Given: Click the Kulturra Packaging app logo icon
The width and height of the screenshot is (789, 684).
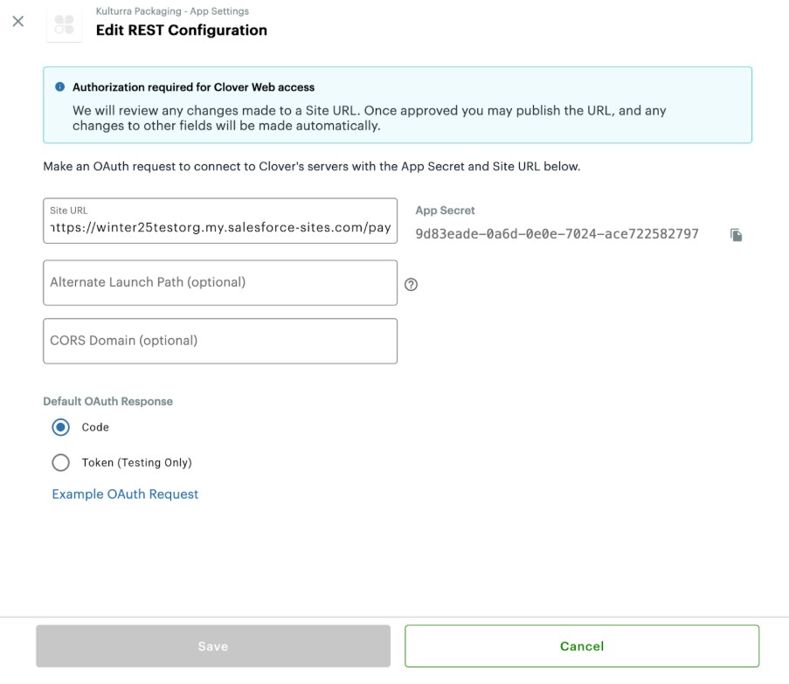Looking at the screenshot, I should (64, 24).
